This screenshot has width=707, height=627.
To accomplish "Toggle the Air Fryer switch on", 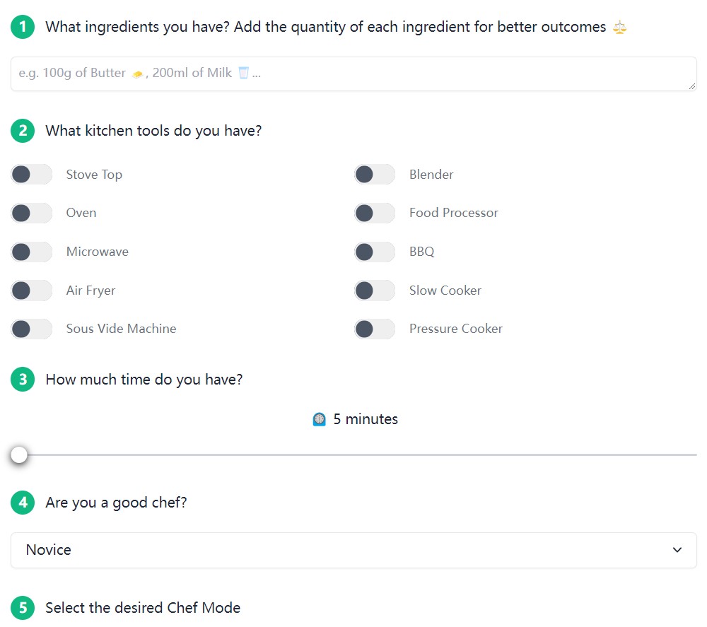I will point(32,290).
